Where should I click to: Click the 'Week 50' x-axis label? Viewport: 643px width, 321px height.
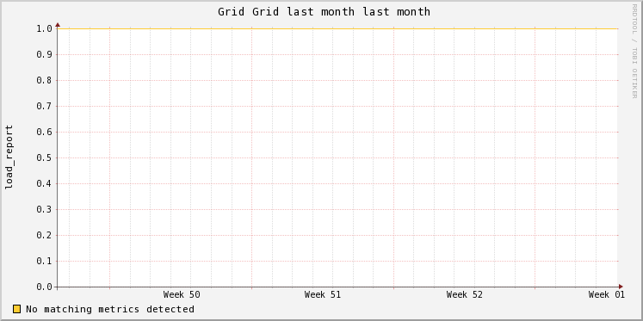point(182,294)
